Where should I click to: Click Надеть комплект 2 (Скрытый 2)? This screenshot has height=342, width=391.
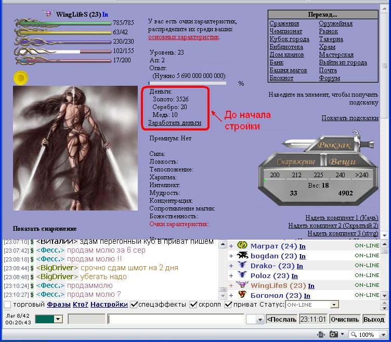tap(333, 226)
